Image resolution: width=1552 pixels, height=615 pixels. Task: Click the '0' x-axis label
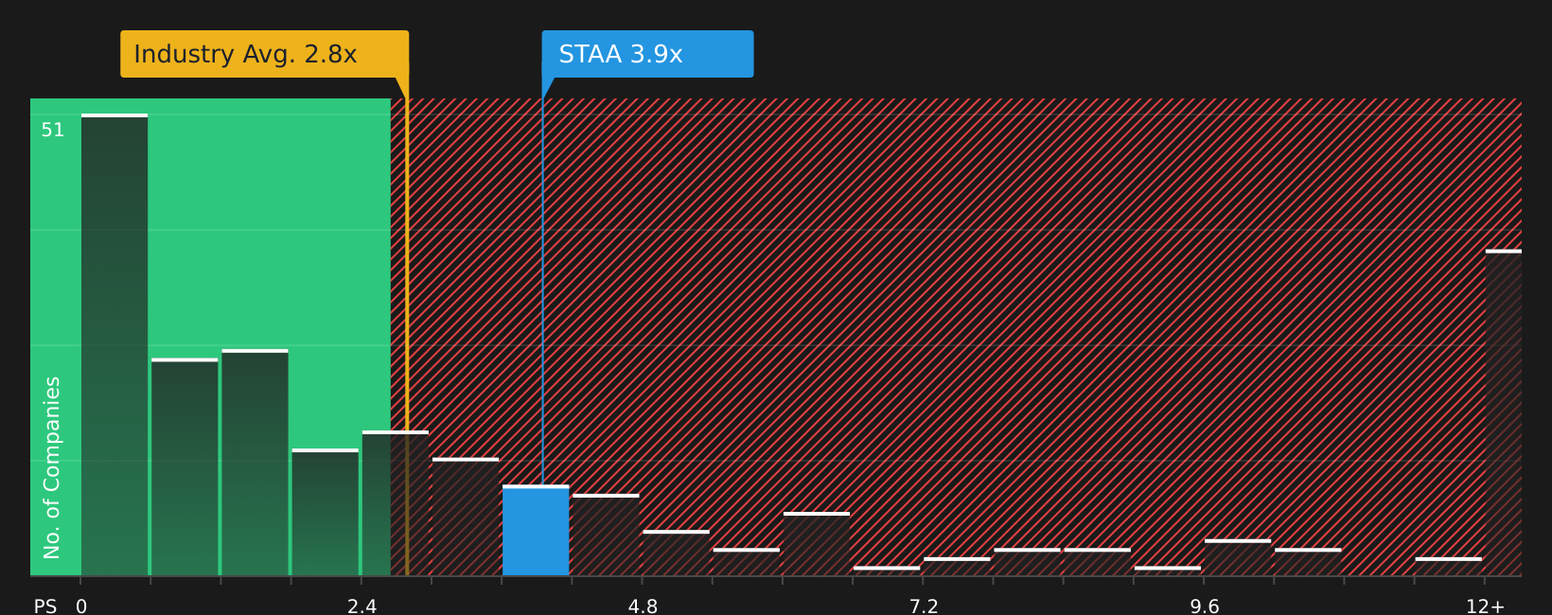(81, 606)
